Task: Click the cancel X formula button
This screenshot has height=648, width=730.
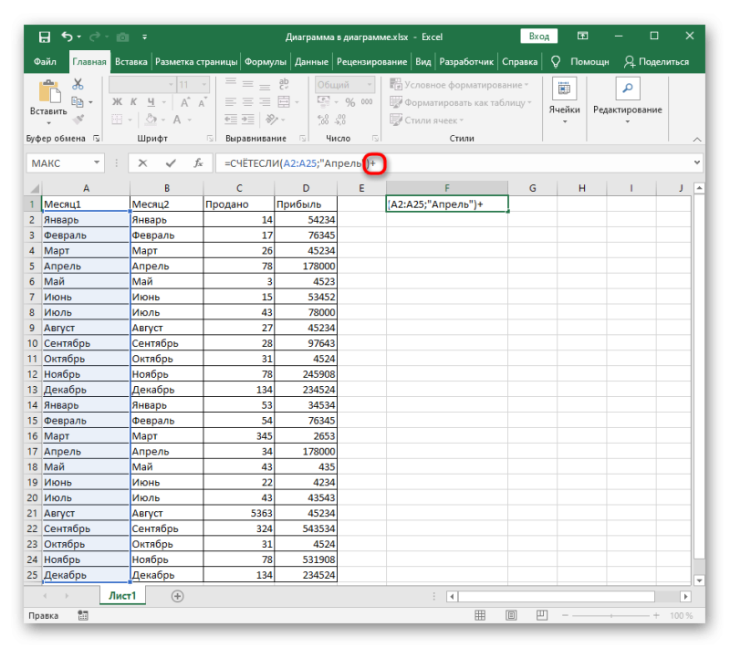Action: [142, 163]
